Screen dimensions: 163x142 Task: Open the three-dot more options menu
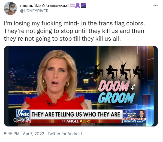[156, 5]
